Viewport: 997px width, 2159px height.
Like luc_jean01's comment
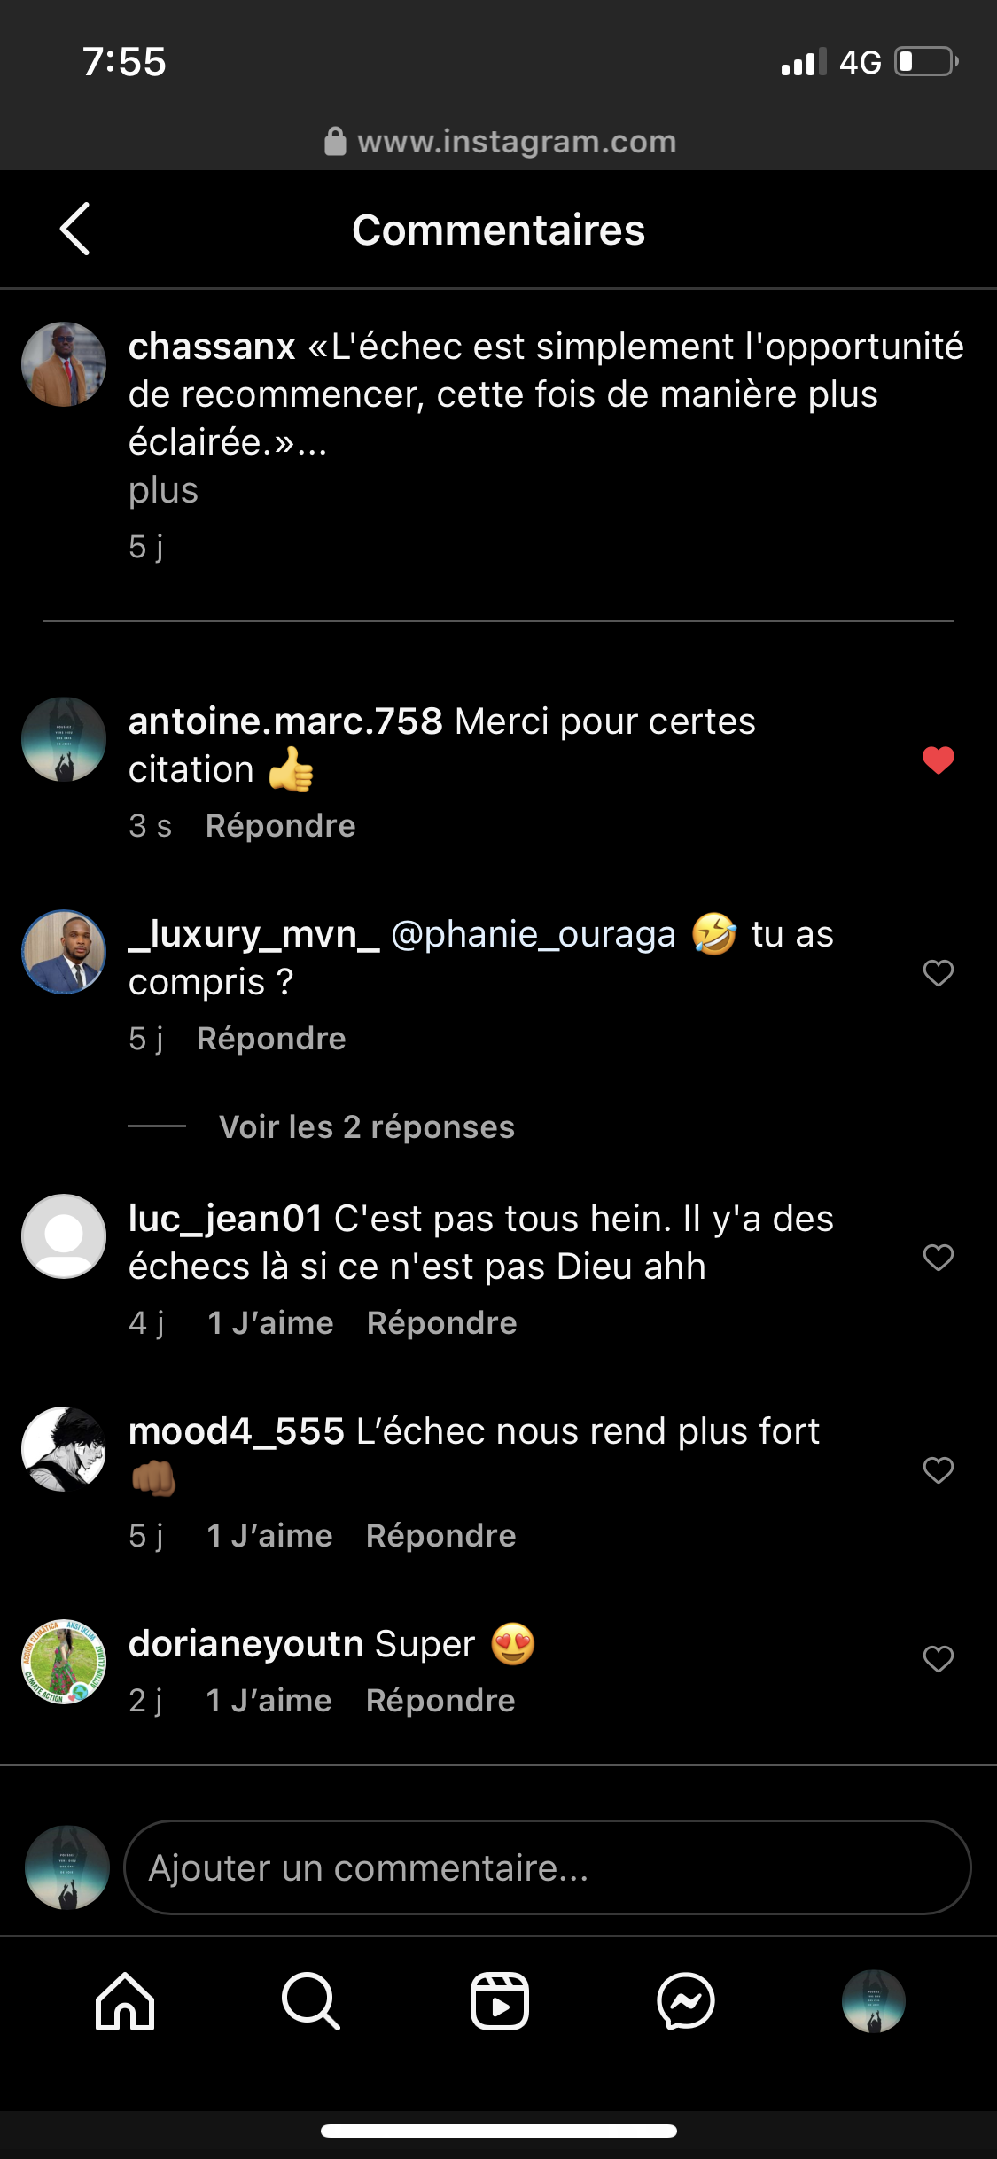coord(938,1258)
